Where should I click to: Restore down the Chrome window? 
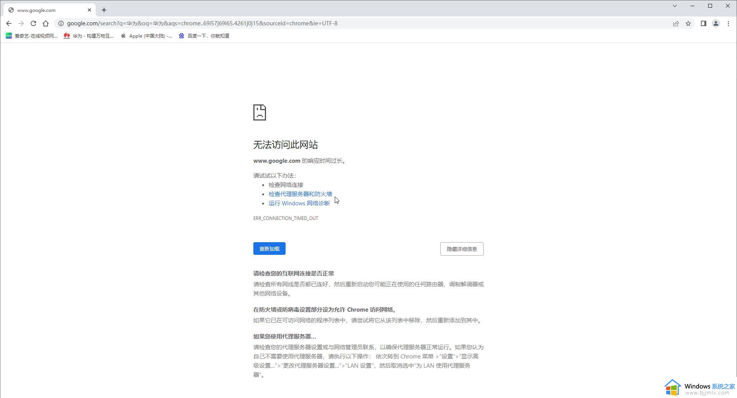click(x=710, y=6)
